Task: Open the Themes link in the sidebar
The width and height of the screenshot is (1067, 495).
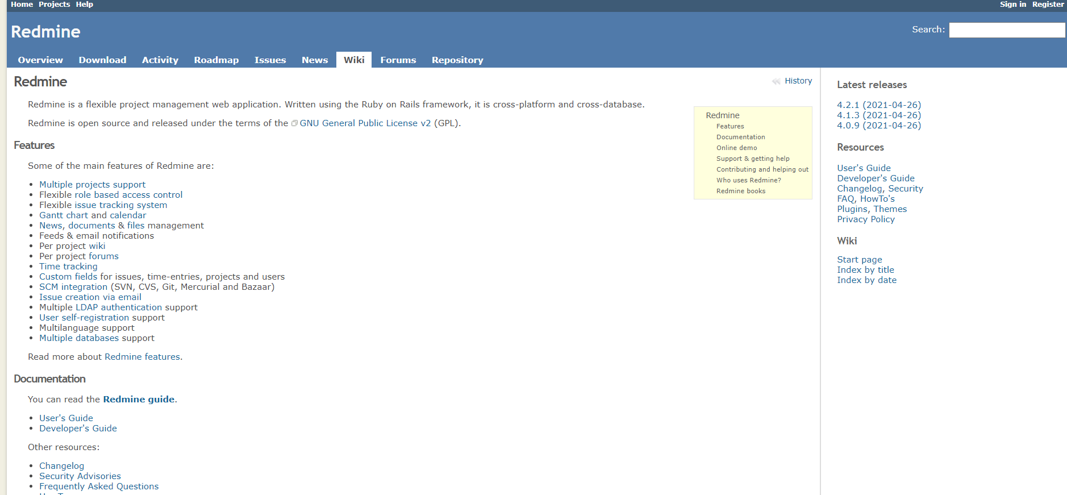Action: (890, 209)
